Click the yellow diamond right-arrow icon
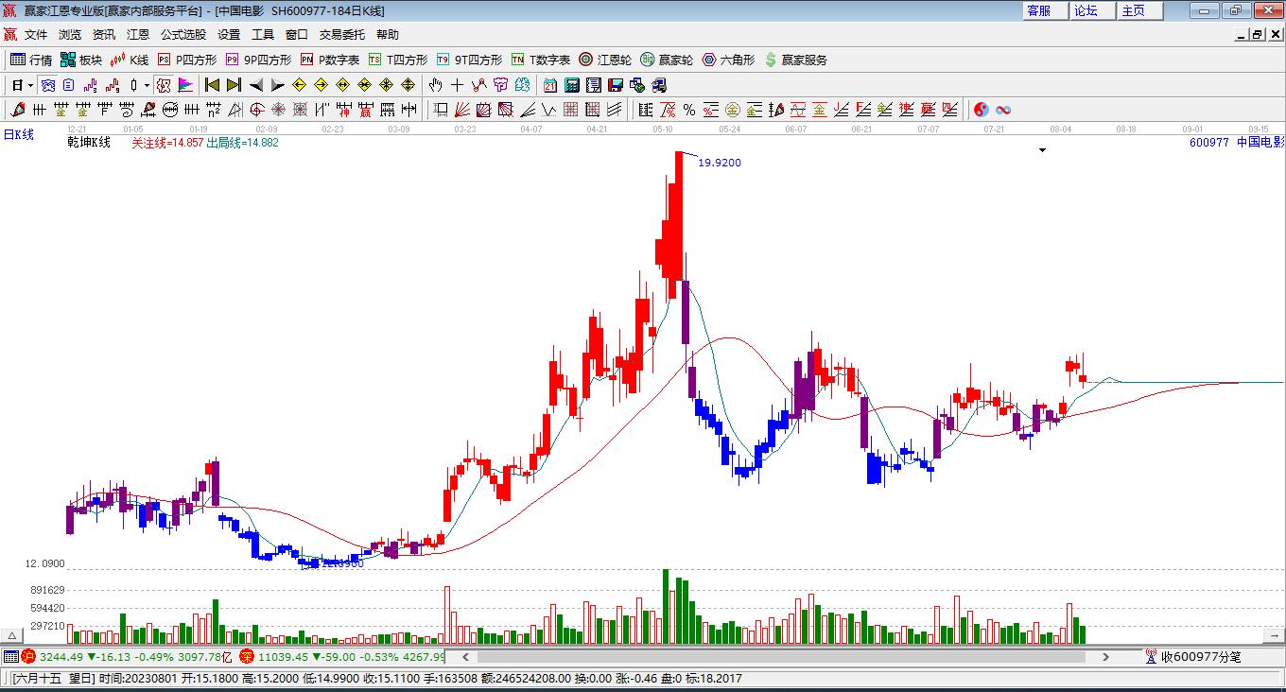This screenshot has height=692, width=1286. pos(321,85)
